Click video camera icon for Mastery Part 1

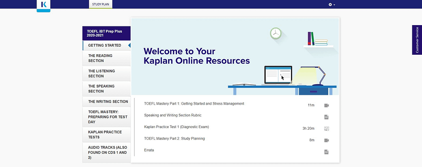pos(327,105)
